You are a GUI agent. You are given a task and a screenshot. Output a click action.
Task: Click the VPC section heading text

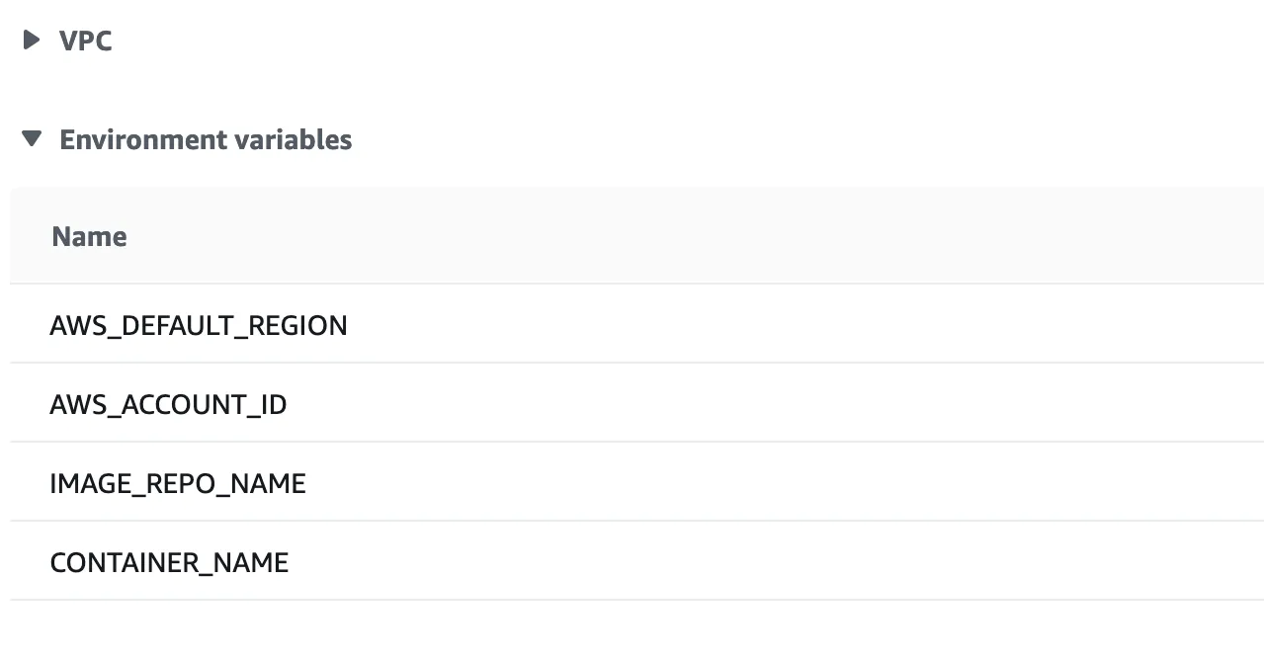(86, 41)
